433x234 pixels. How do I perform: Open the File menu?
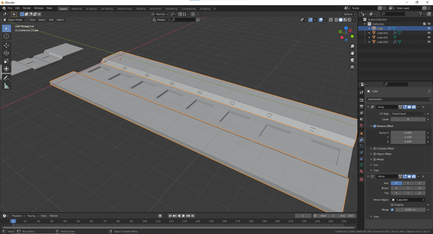10,8
